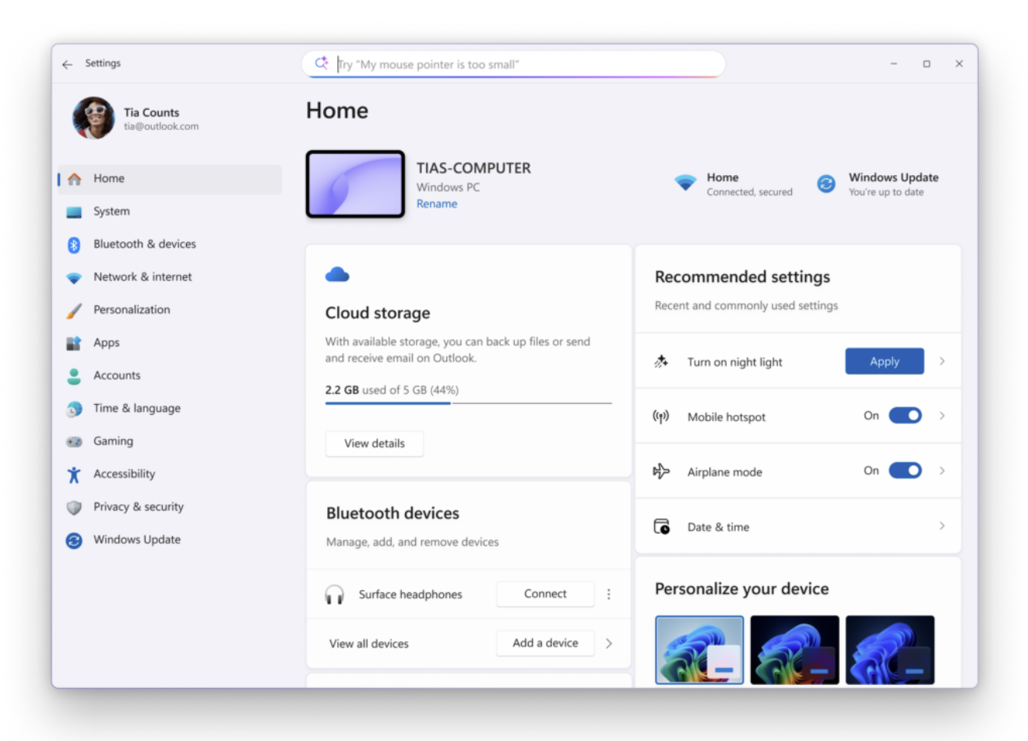Expand night light settings chevron
1028x741 pixels.
pyautogui.click(x=942, y=361)
